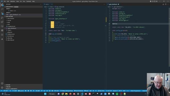The height and width of the screenshot is (96, 170).
Task: Click Run CTest in status bar
Action: [101, 91]
